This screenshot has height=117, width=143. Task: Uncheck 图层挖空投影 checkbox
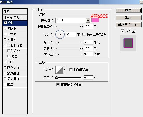point(58,85)
